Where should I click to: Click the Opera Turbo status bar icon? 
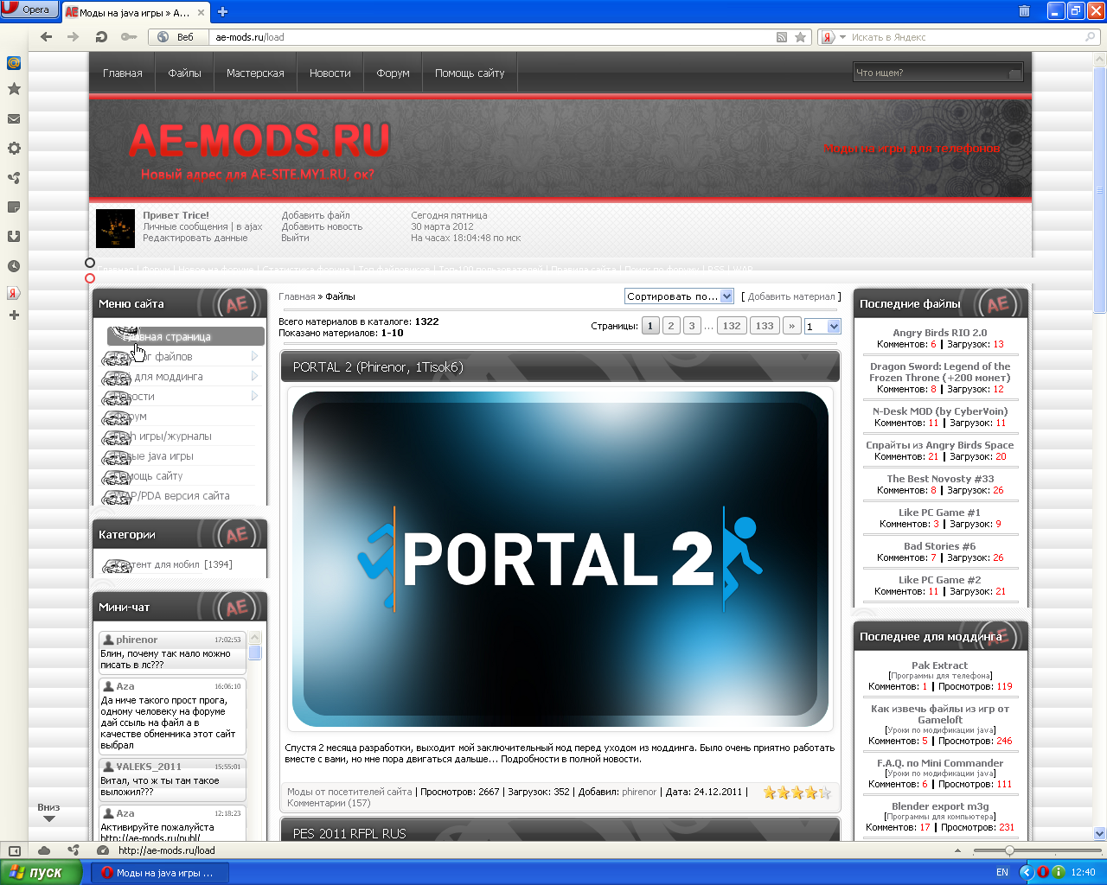coord(103,850)
